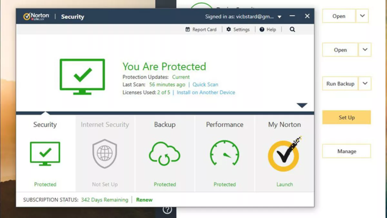
Task: Click the question mark help circle below window
Action: click(167, 210)
